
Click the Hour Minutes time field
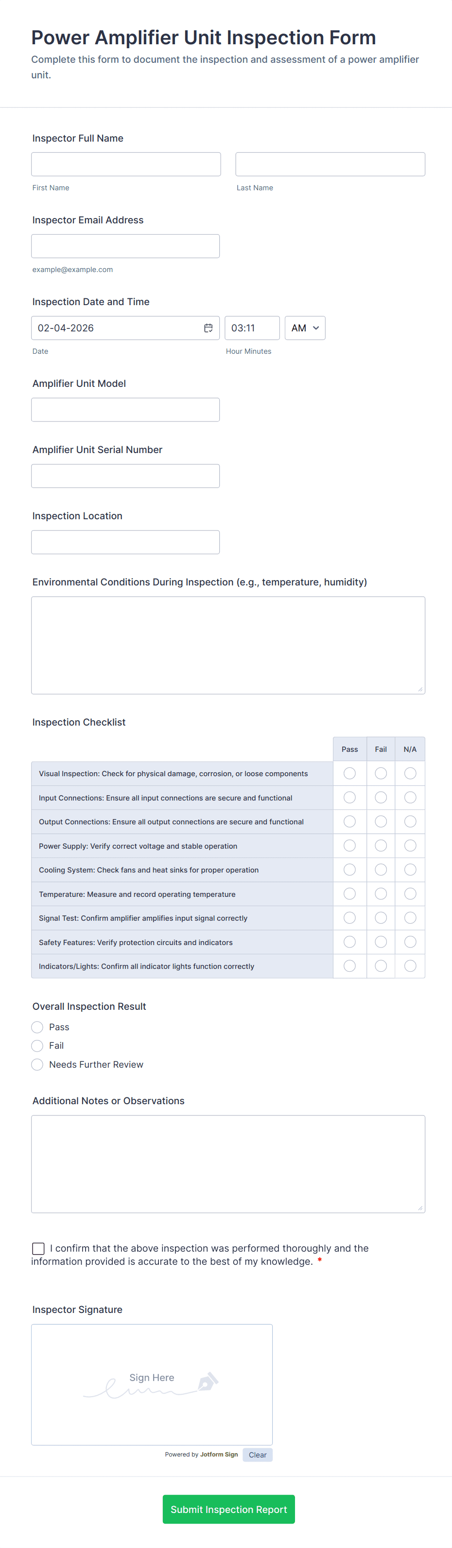tap(252, 328)
